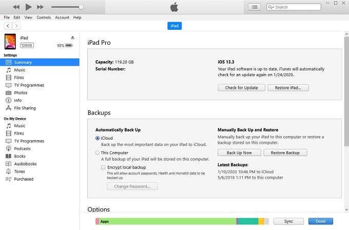Image resolution: width=349 pixels, height=230 pixels.
Task: Click scrollbar down arrow
Action: tap(346, 209)
